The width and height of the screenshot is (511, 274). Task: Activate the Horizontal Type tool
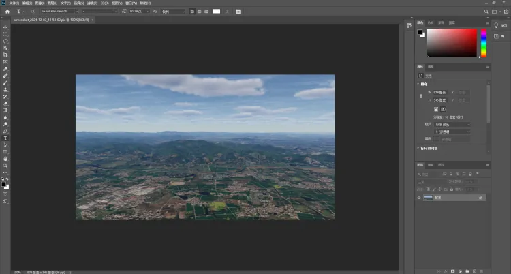tap(5, 138)
